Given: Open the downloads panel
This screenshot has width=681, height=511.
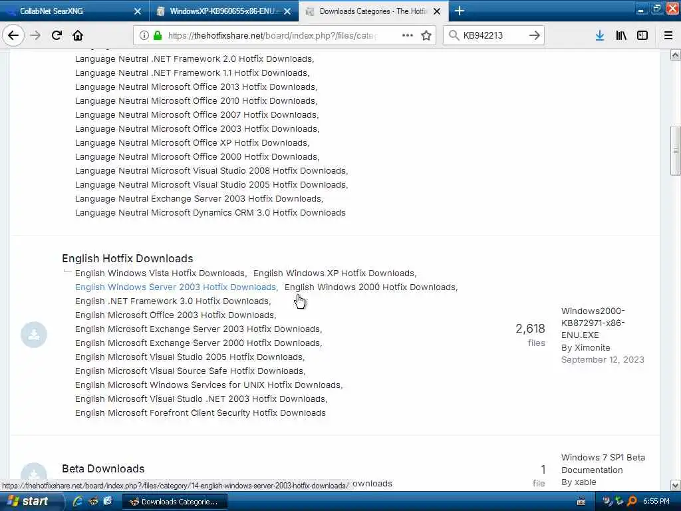Looking at the screenshot, I should tap(600, 35).
